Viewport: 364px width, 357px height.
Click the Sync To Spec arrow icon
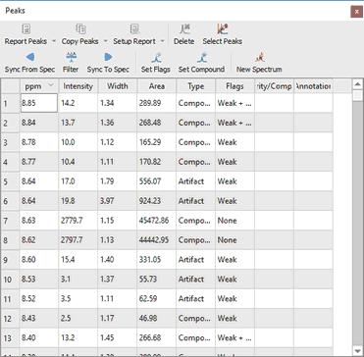pyautogui.click(x=108, y=58)
